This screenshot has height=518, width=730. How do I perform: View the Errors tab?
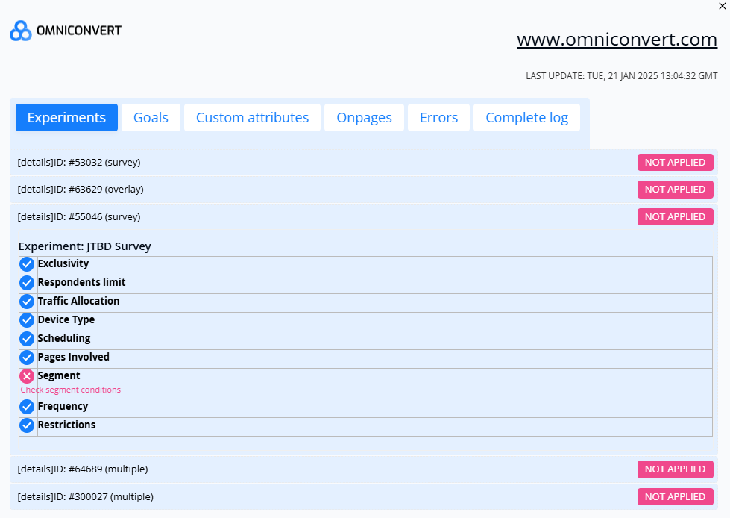point(438,117)
